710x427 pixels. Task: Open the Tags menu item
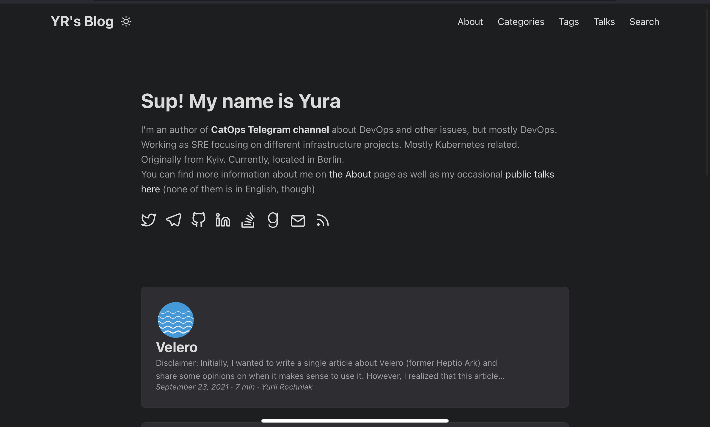click(x=568, y=22)
